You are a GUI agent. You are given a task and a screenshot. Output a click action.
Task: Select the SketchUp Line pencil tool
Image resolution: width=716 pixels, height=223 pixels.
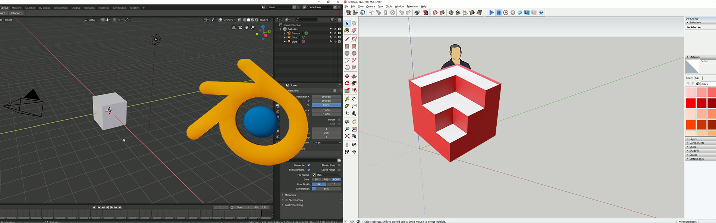(x=347, y=39)
